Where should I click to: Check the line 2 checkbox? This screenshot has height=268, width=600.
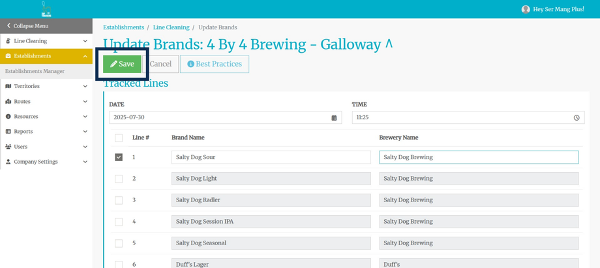pyautogui.click(x=119, y=179)
